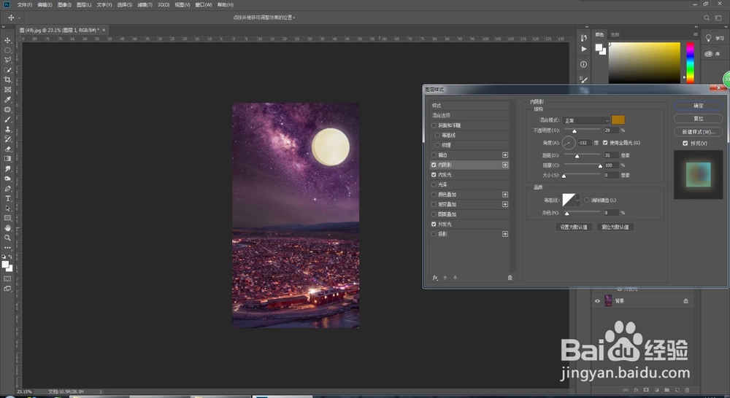Enable the 光泽 style checkbox
This screenshot has height=398, width=730.
click(x=434, y=184)
